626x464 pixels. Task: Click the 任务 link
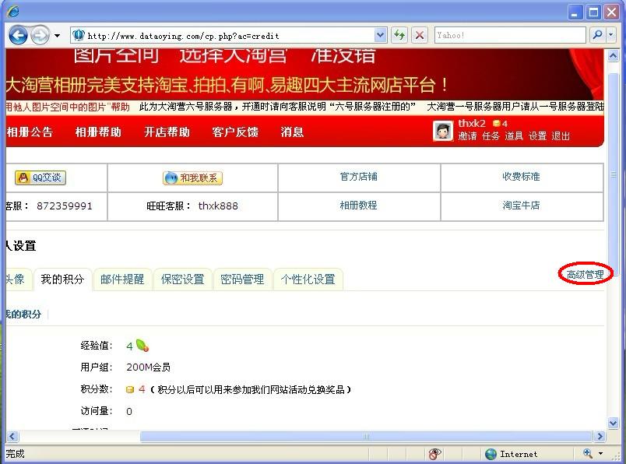tap(491, 136)
